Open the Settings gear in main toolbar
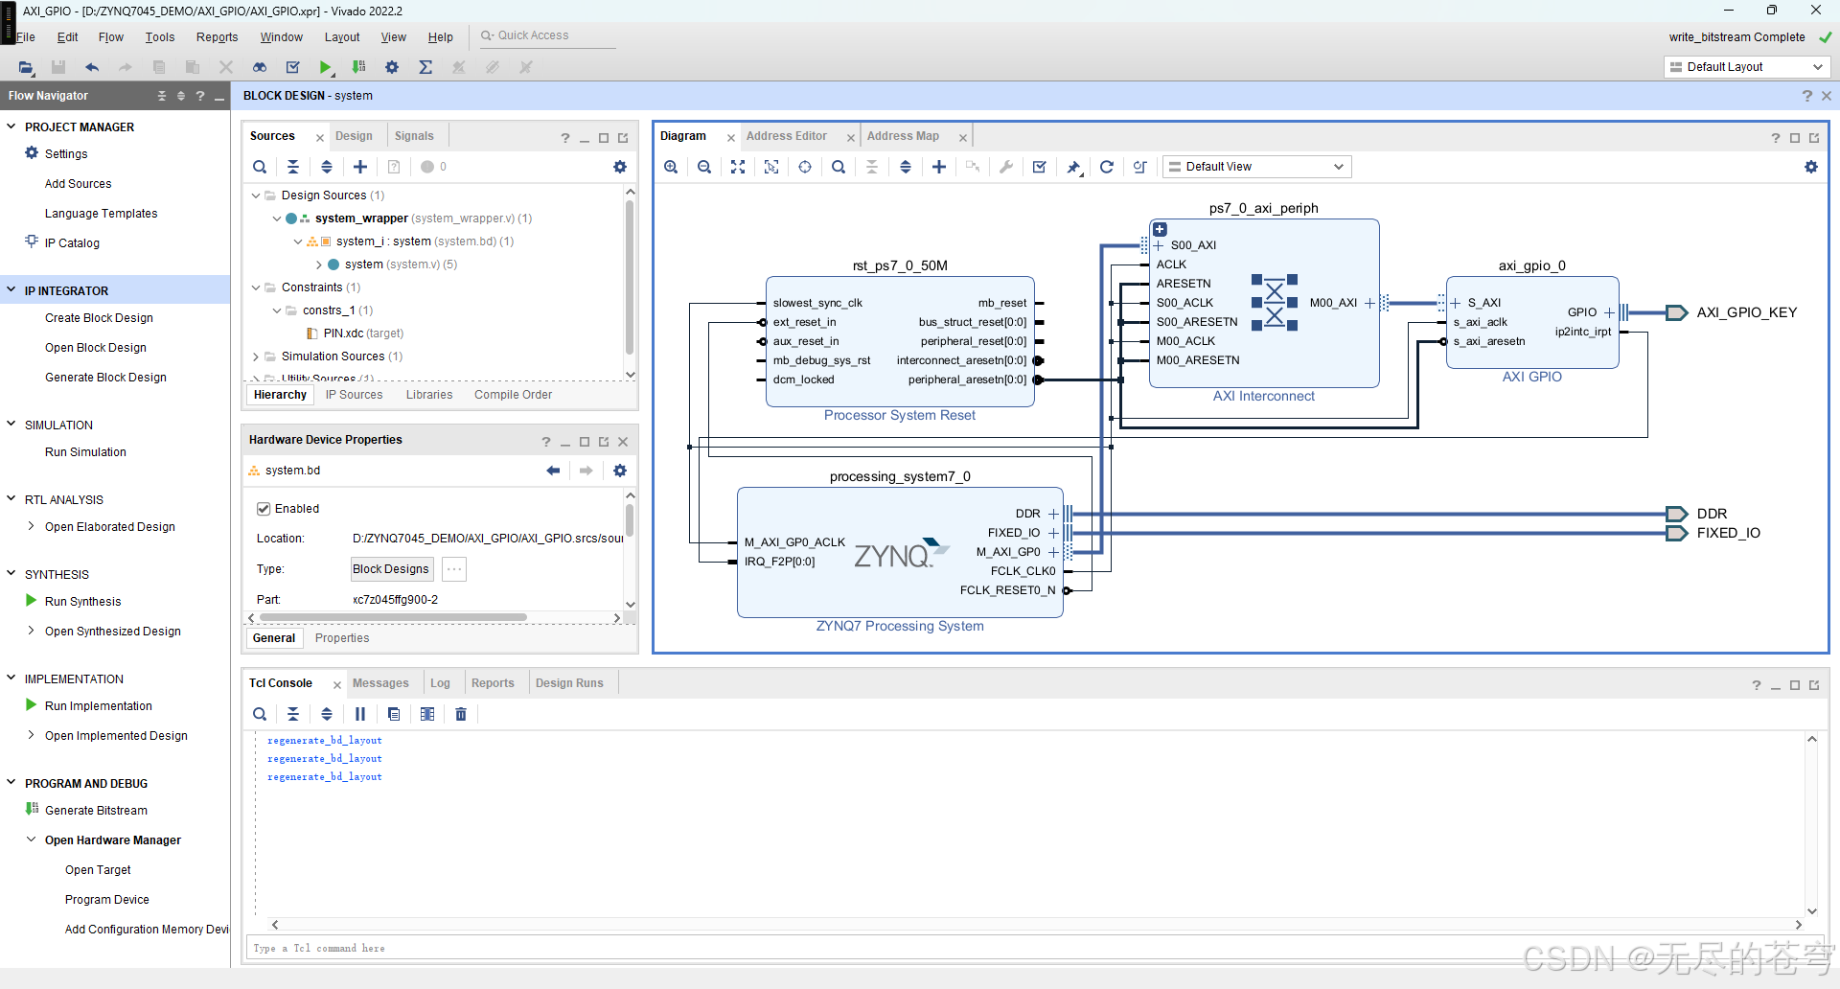The width and height of the screenshot is (1840, 989). 392,67
